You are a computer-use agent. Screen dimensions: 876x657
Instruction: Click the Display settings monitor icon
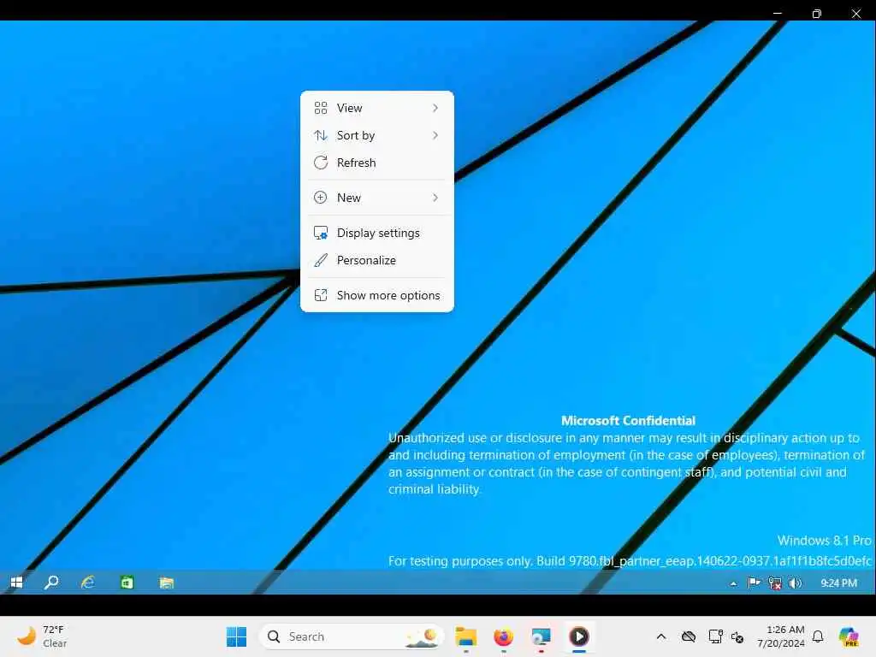(321, 233)
